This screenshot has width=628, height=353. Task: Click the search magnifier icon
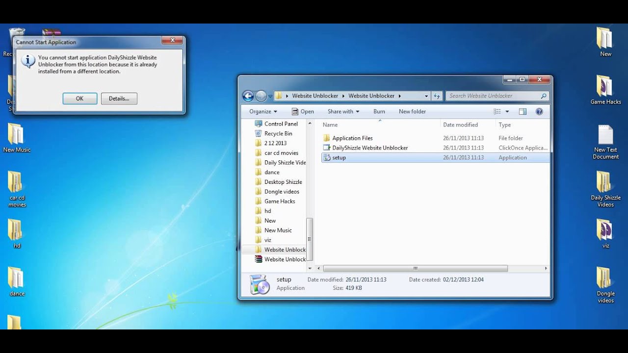544,96
